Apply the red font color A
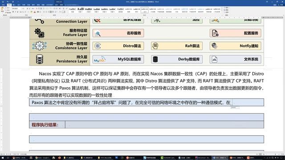Image resolution: width=285 pixels, height=160 pixels. click(35, 12)
